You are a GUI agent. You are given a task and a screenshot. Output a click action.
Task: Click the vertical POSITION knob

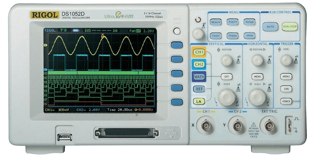(227, 60)
